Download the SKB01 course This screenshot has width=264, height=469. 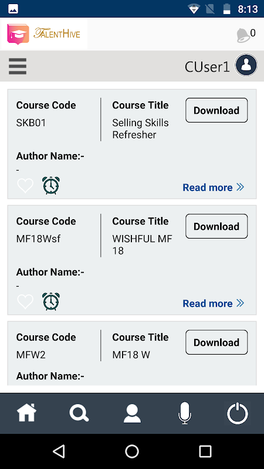click(216, 110)
